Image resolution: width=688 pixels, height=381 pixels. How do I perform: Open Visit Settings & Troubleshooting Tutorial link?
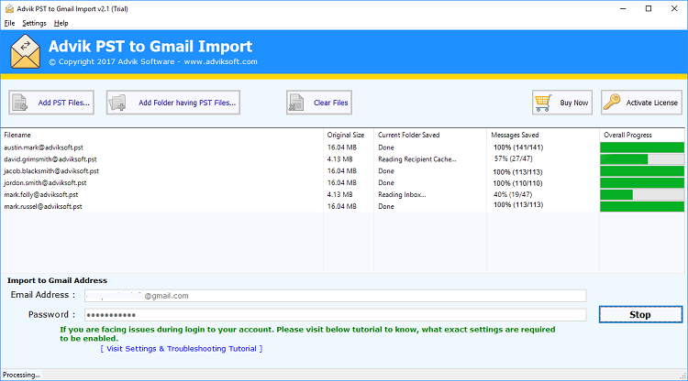182,349
